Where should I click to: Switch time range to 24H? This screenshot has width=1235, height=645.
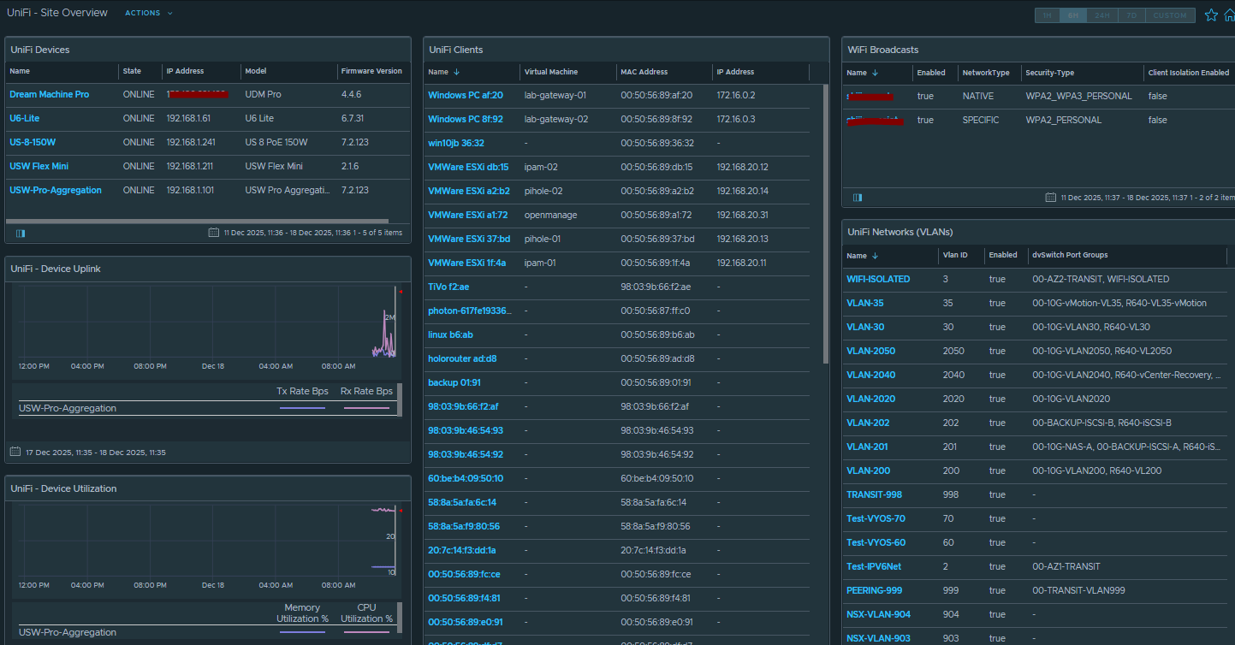(x=1102, y=15)
